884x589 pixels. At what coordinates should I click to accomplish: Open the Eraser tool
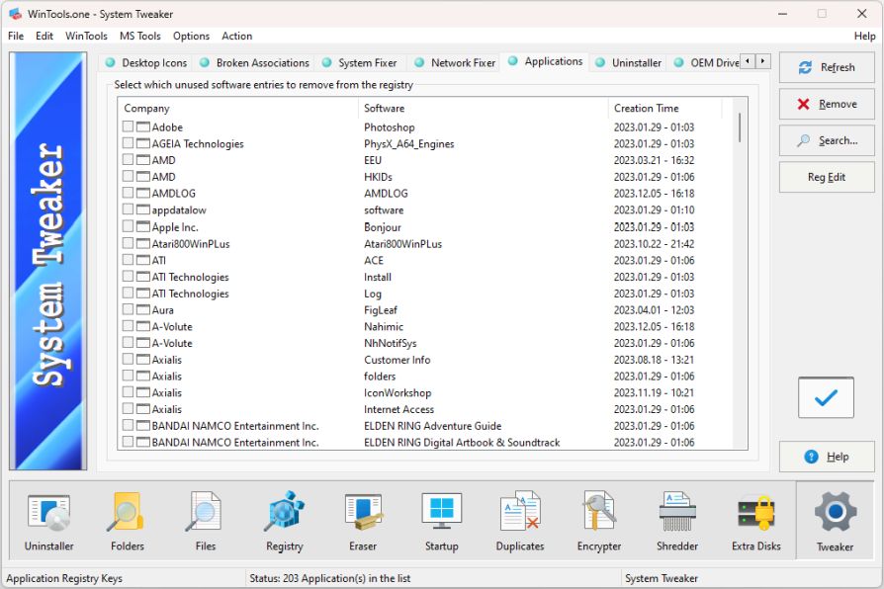(363, 521)
